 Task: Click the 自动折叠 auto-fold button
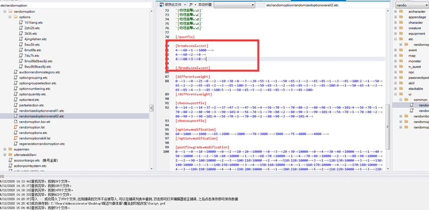coord(204,5)
